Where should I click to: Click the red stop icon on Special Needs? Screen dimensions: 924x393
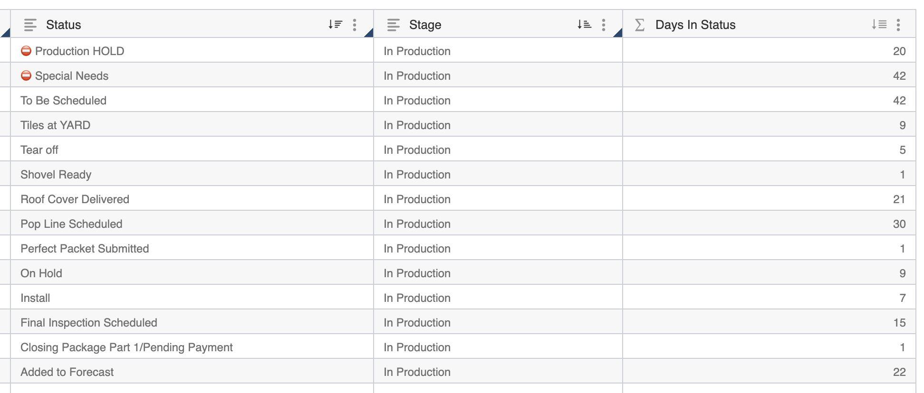tap(26, 75)
